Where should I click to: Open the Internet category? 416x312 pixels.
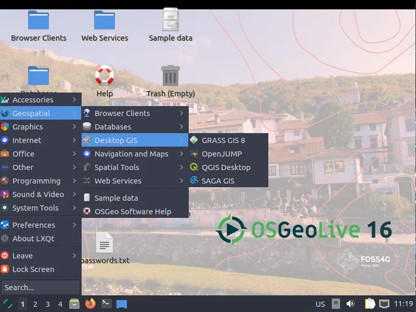pyautogui.click(x=40, y=140)
